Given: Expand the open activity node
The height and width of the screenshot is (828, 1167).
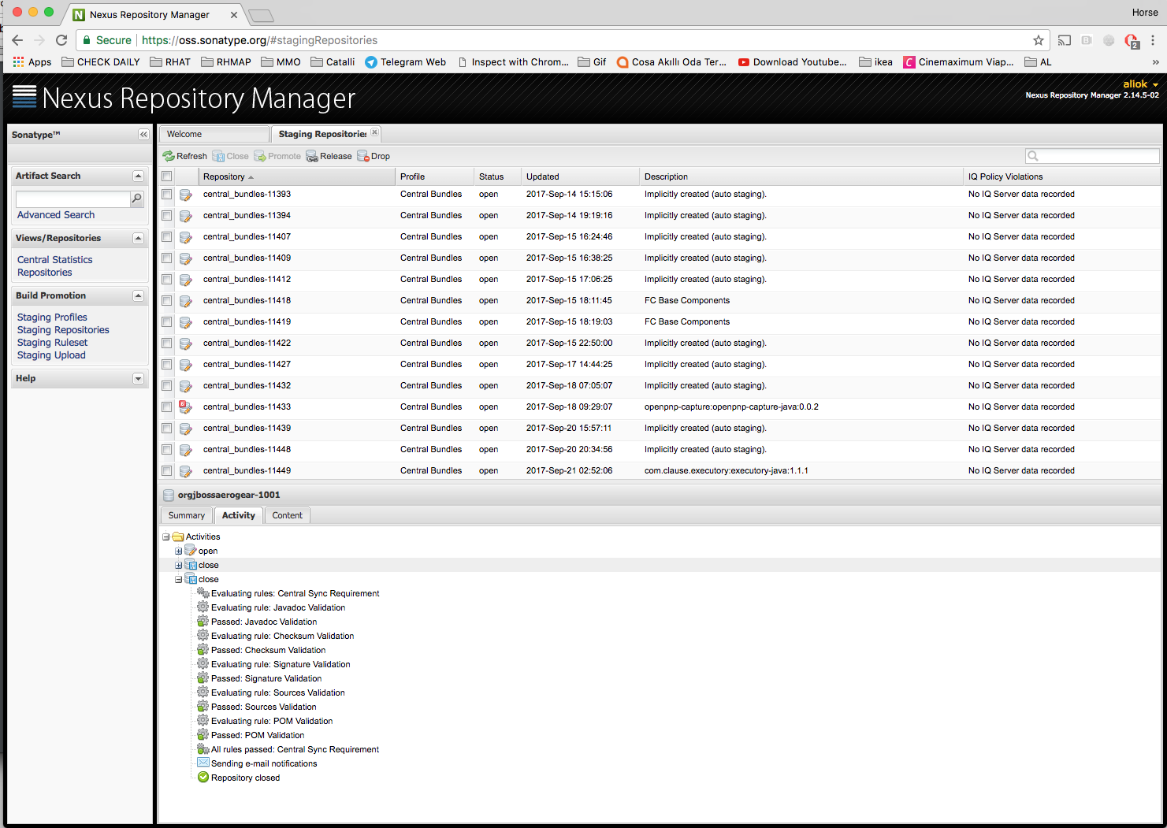Looking at the screenshot, I should 179,551.
